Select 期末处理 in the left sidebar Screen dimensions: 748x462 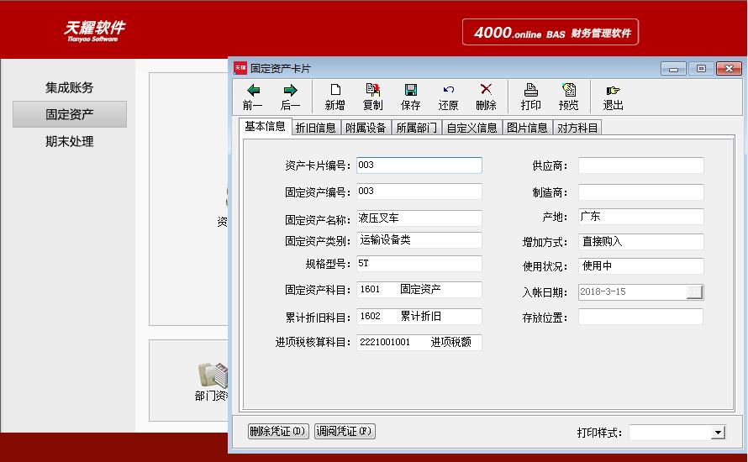pos(69,141)
